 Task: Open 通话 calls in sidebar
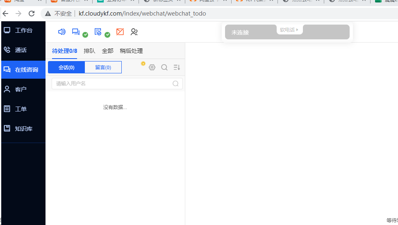point(20,50)
